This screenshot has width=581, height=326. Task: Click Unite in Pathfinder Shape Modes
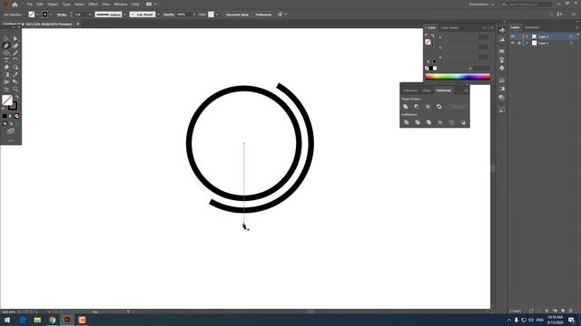coord(406,107)
